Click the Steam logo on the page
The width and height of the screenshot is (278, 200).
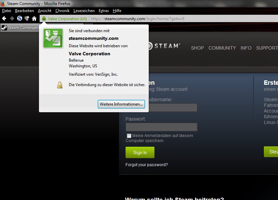(x=165, y=46)
